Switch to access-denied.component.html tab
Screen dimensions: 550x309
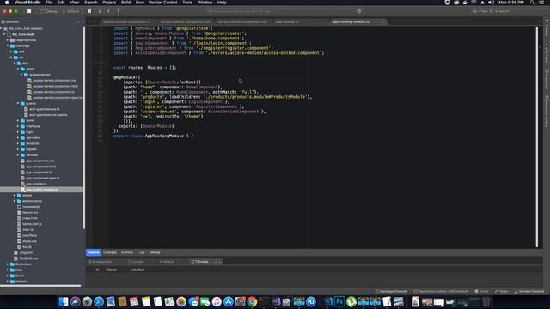(186, 21)
